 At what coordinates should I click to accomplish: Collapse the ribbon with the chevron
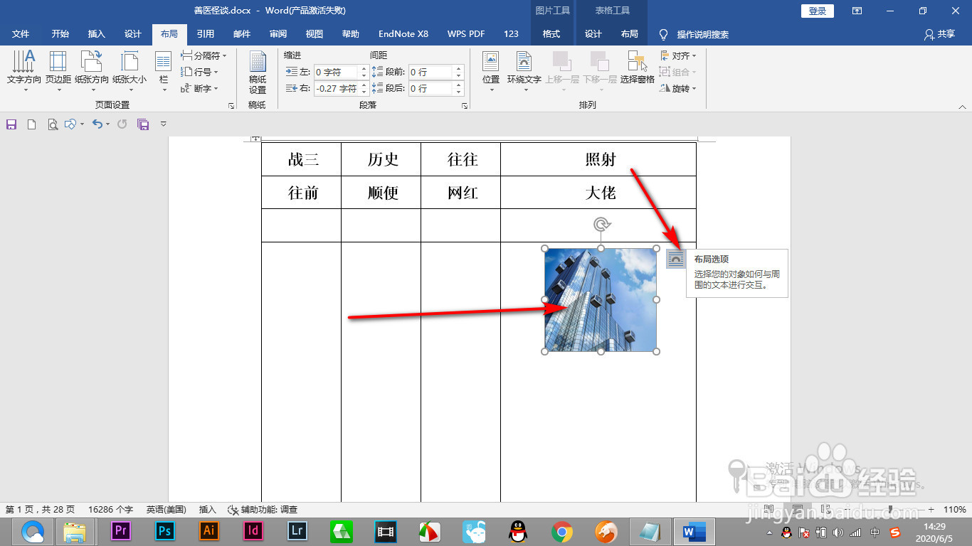962,107
